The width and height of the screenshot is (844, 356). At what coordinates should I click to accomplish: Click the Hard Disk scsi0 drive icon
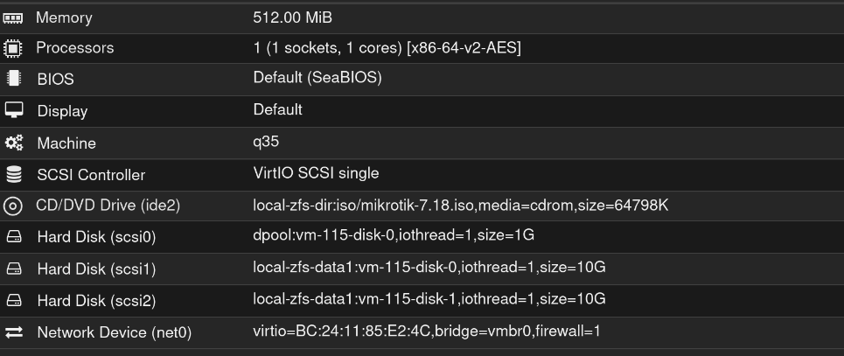14,236
